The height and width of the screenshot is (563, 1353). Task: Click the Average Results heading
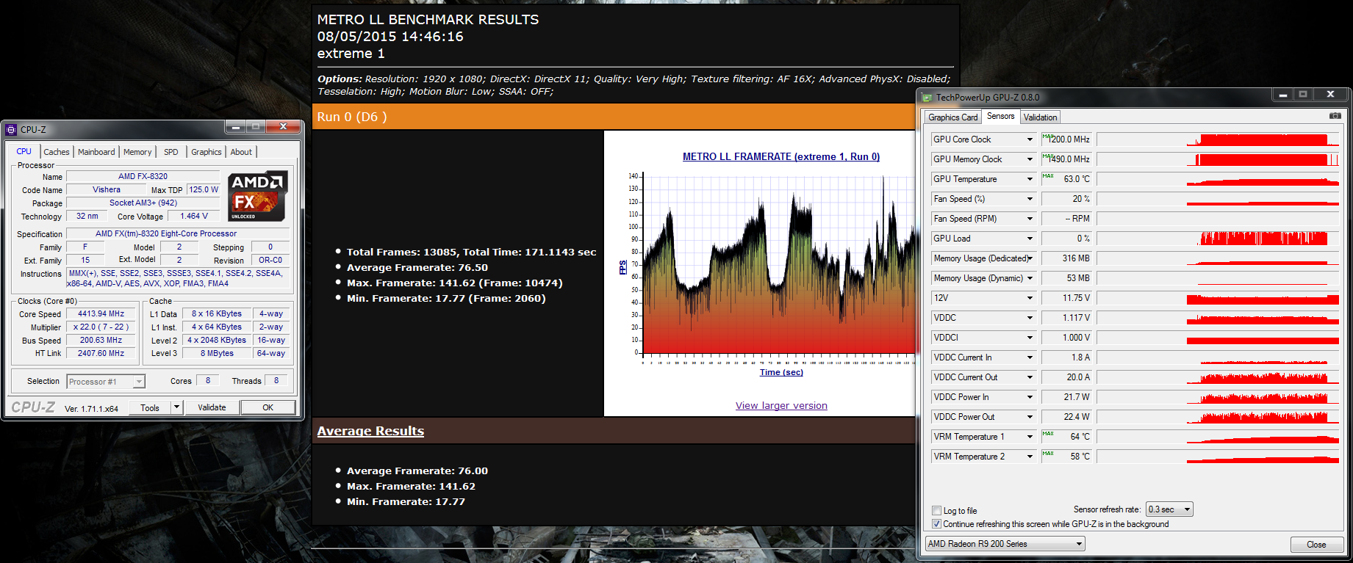[370, 431]
